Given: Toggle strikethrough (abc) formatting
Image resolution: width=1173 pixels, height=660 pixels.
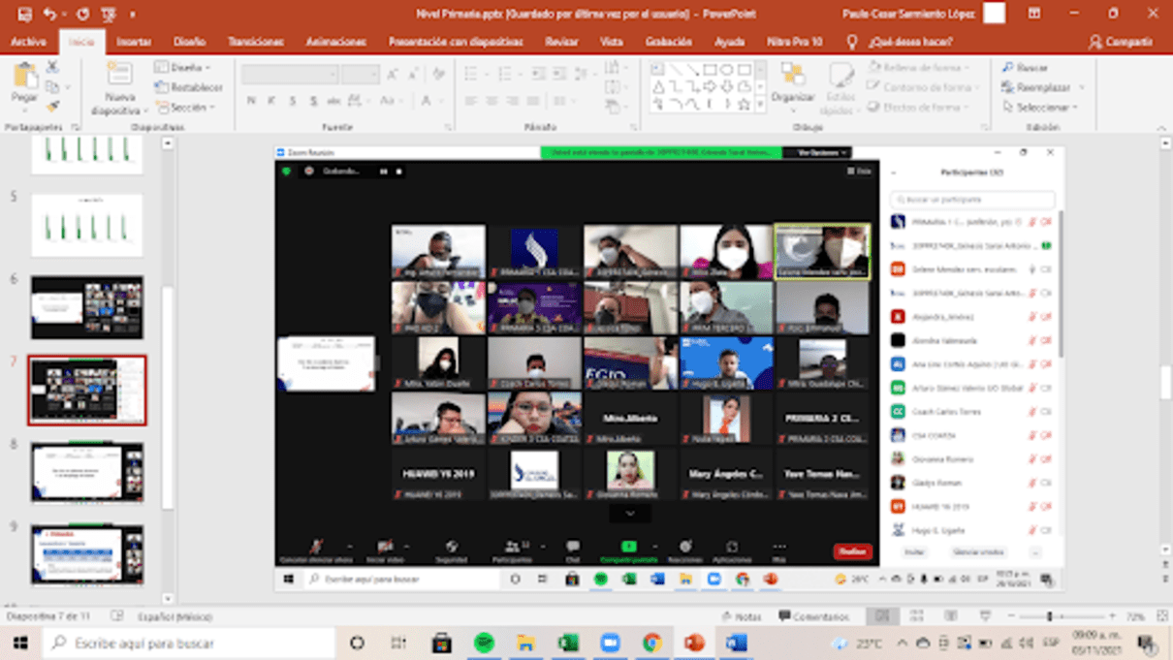Looking at the screenshot, I should coord(333,101).
